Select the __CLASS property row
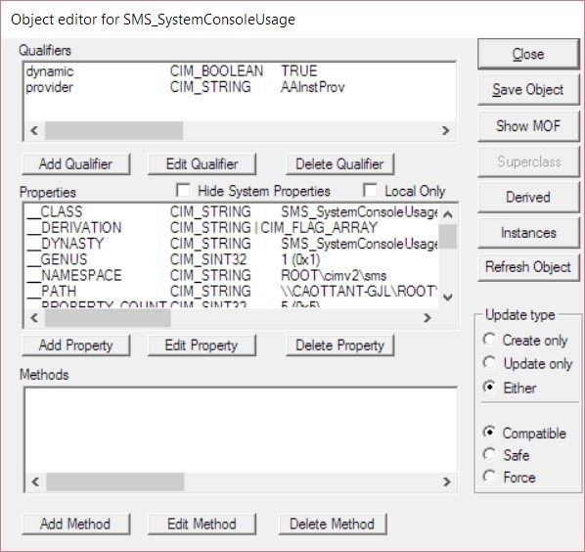The height and width of the screenshot is (552, 585). pos(231,211)
